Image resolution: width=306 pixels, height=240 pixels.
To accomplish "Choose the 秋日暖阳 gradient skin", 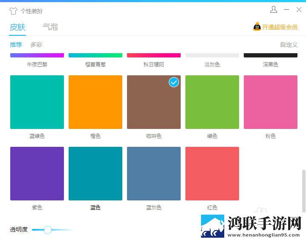I will (154, 55).
